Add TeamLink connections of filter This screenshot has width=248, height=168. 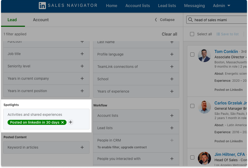tap(172, 67)
